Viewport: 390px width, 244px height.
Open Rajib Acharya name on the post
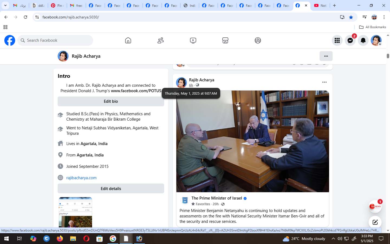201,80
